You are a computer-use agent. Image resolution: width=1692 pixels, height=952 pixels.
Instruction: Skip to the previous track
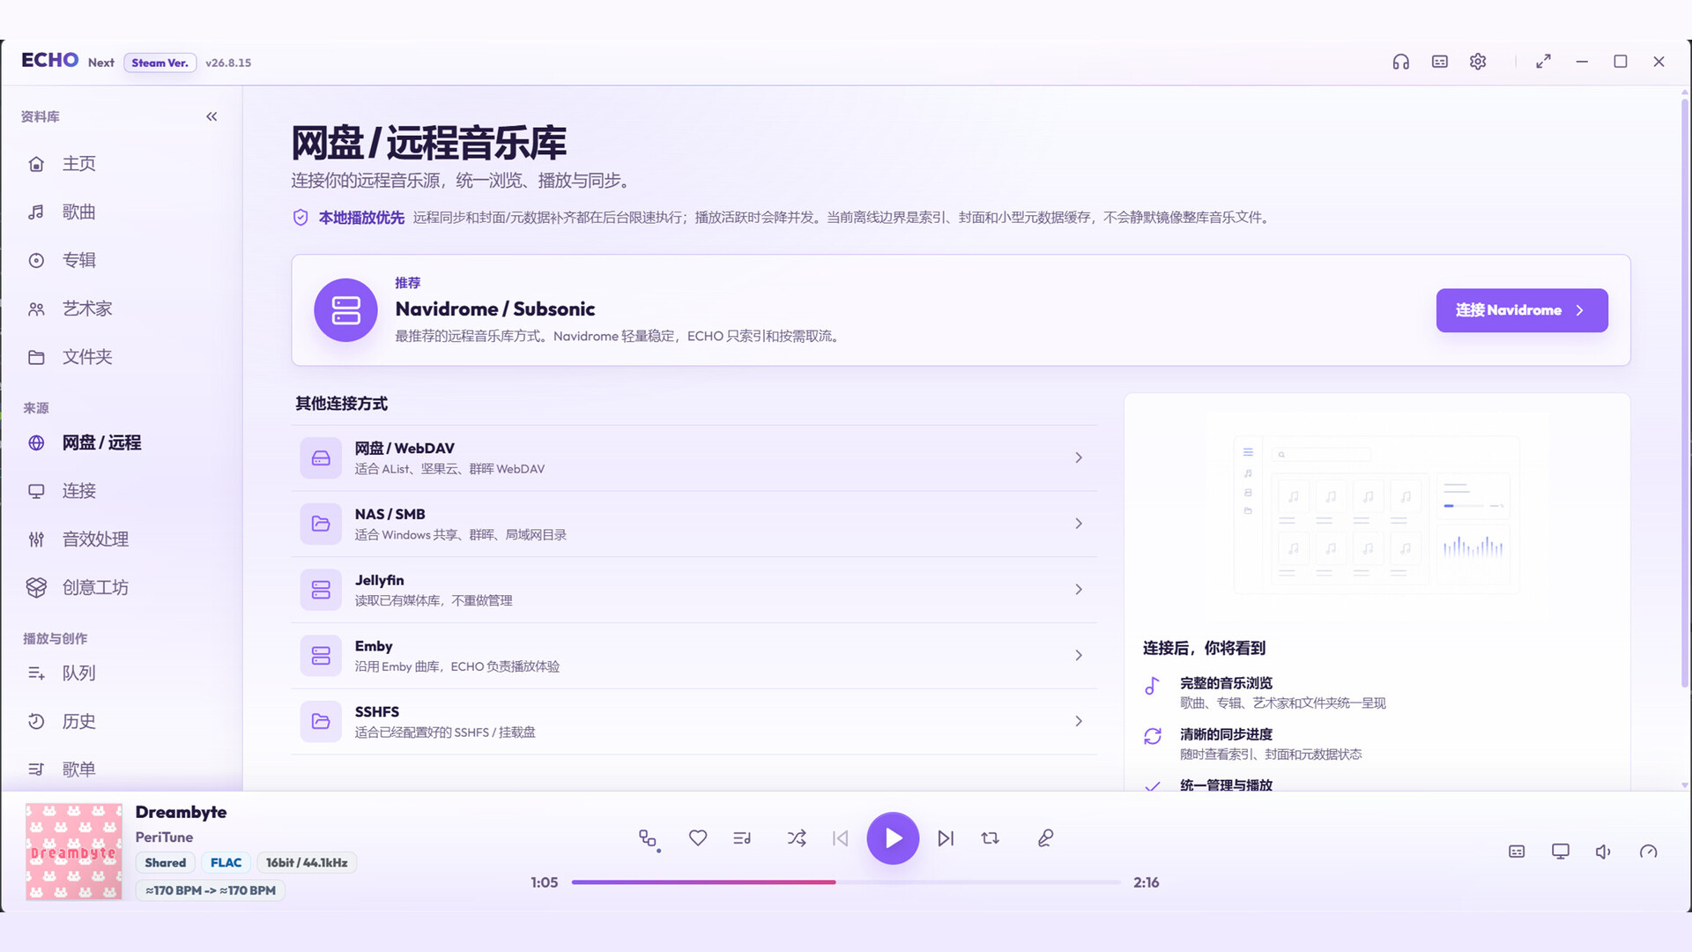point(841,838)
